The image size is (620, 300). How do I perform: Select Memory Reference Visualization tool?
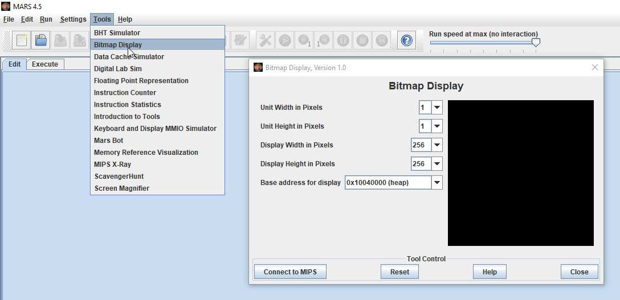coord(157,153)
